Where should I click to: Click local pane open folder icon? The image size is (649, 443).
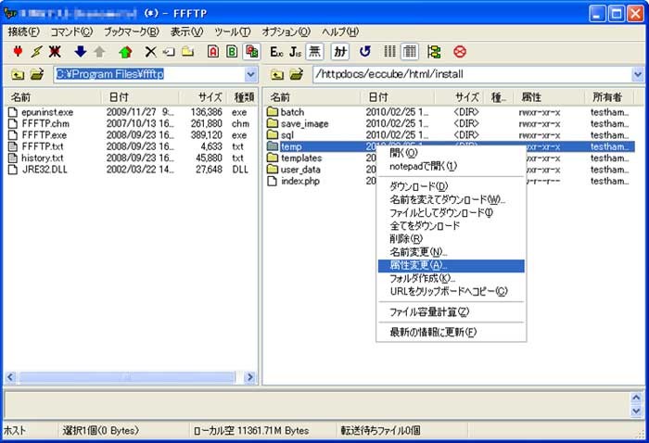37,75
